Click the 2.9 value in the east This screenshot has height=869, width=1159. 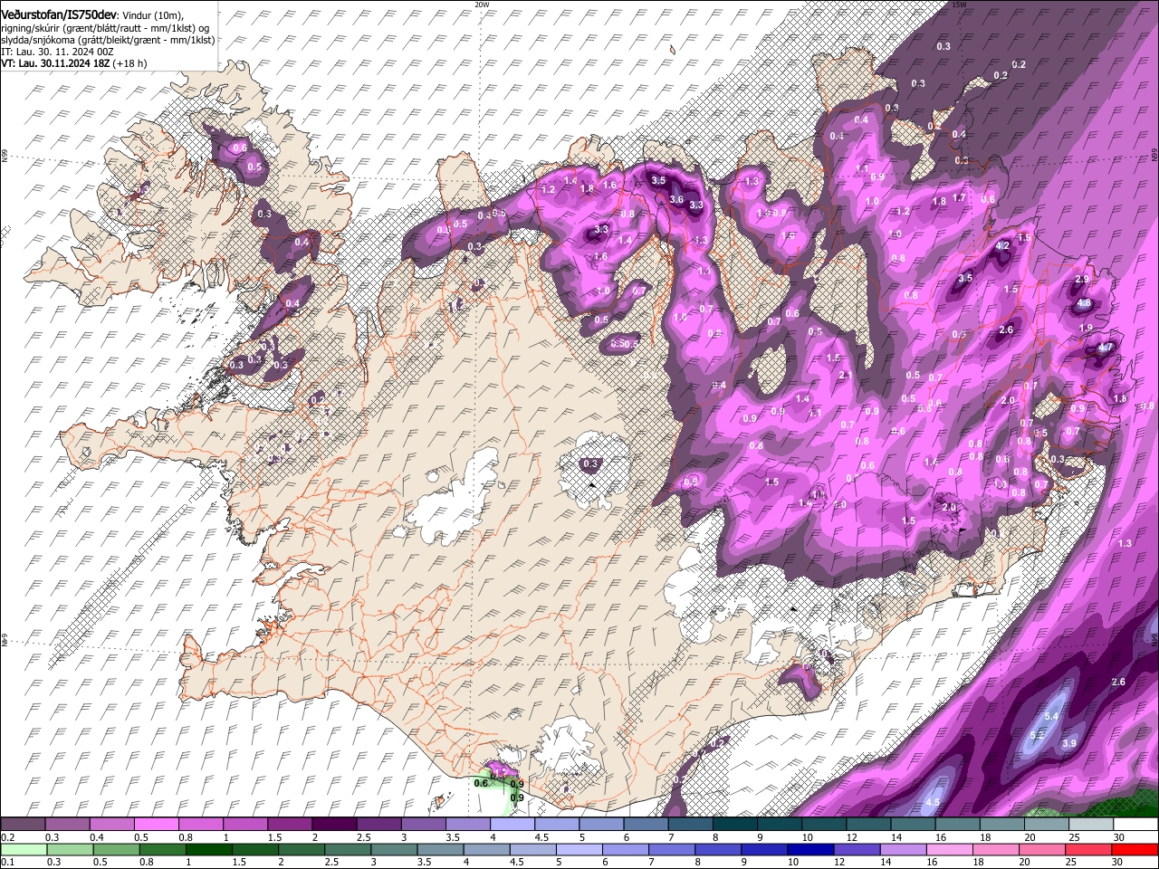pos(1083,280)
